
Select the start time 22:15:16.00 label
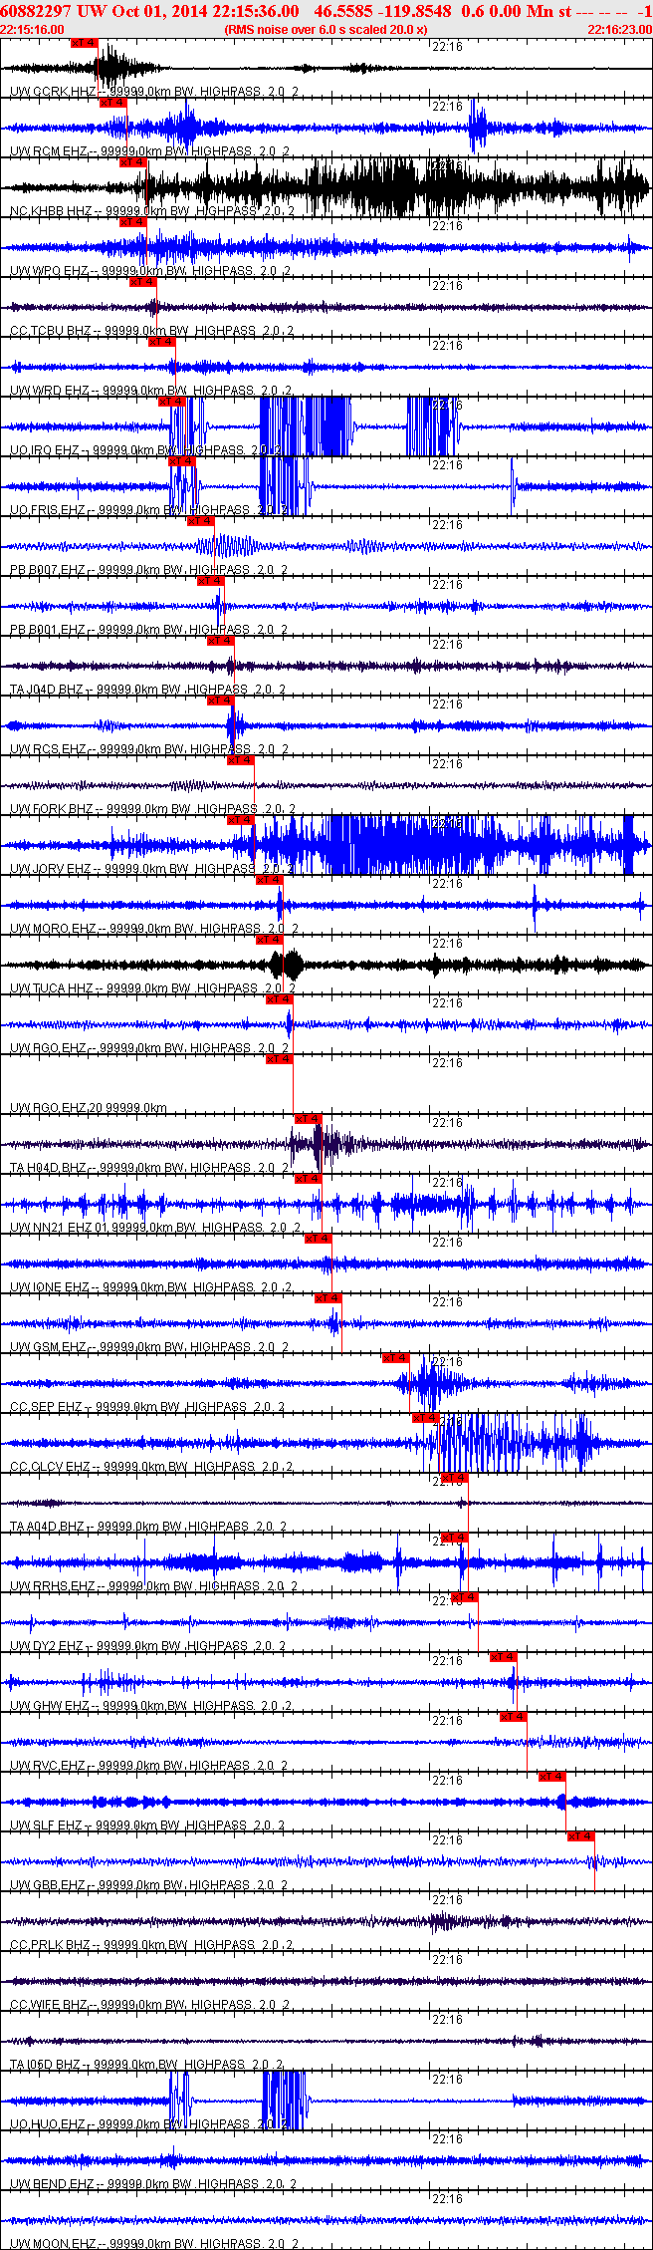click(x=32, y=30)
